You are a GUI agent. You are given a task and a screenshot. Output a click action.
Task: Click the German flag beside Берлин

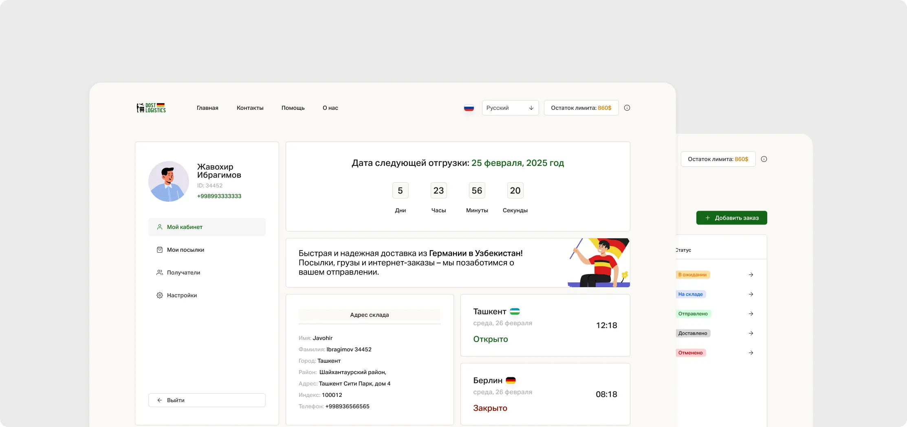click(511, 380)
